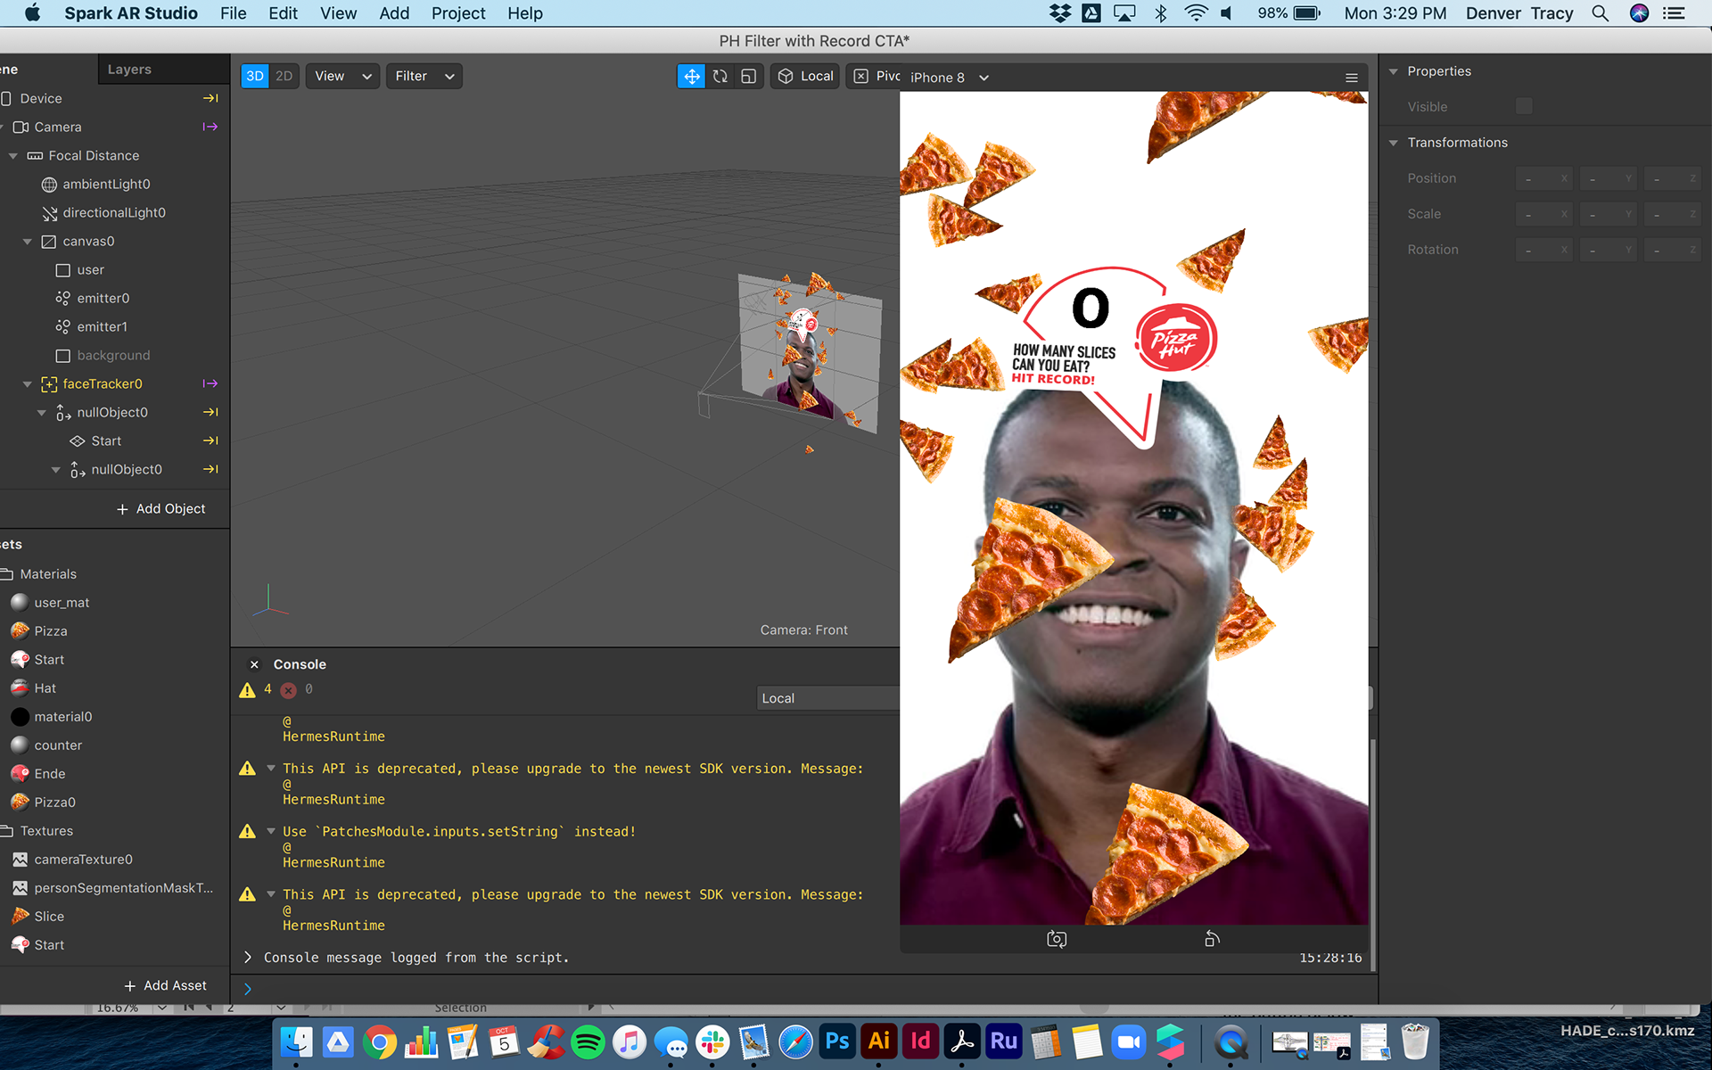Filter console by errors icon
The height and width of the screenshot is (1070, 1712).
pyautogui.click(x=288, y=690)
